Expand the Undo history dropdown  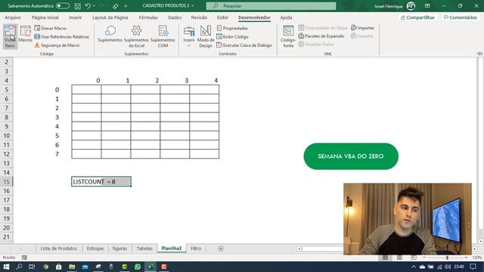click(94, 6)
